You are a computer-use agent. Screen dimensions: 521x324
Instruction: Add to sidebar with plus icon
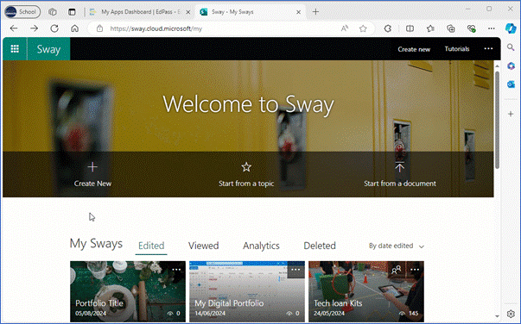click(x=511, y=114)
